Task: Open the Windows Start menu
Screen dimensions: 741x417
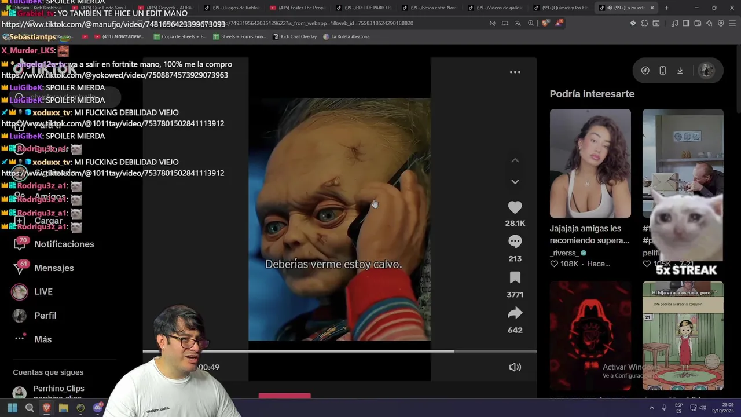Action: pos(12,408)
